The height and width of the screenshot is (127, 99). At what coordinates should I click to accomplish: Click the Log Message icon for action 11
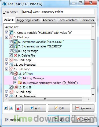[11, 65]
